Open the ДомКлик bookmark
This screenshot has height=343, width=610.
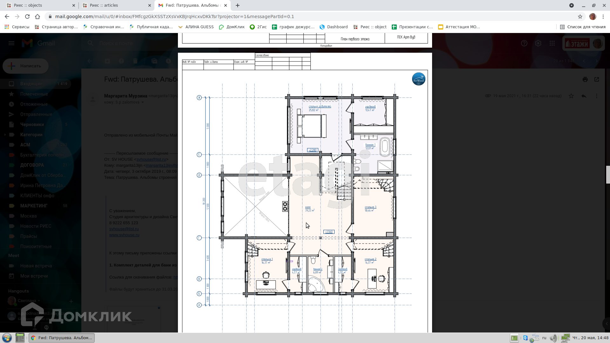(x=232, y=27)
